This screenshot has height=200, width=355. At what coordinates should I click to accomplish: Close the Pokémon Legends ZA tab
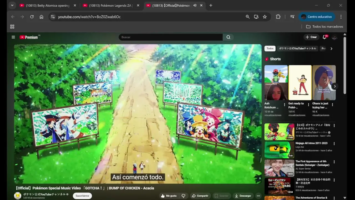click(x=138, y=5)
